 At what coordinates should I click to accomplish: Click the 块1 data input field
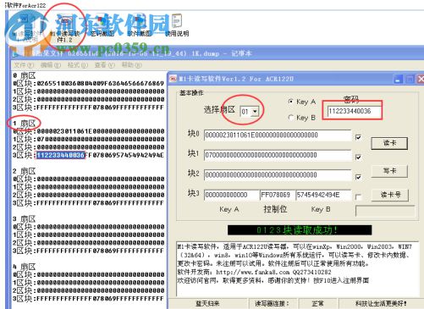[278, 155]
